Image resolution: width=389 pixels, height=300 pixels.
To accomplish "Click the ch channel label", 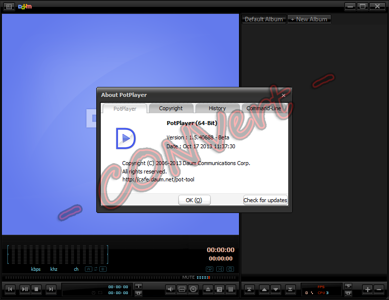I will 76,269.
